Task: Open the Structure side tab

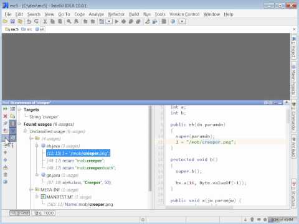Action: pos(293,194)
